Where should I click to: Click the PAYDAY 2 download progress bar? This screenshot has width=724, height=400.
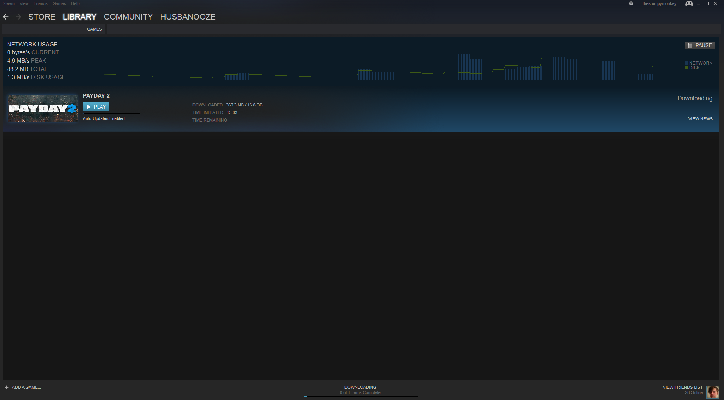(111, 114)
